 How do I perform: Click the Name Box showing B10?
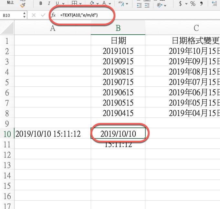[x=11, y=15]
